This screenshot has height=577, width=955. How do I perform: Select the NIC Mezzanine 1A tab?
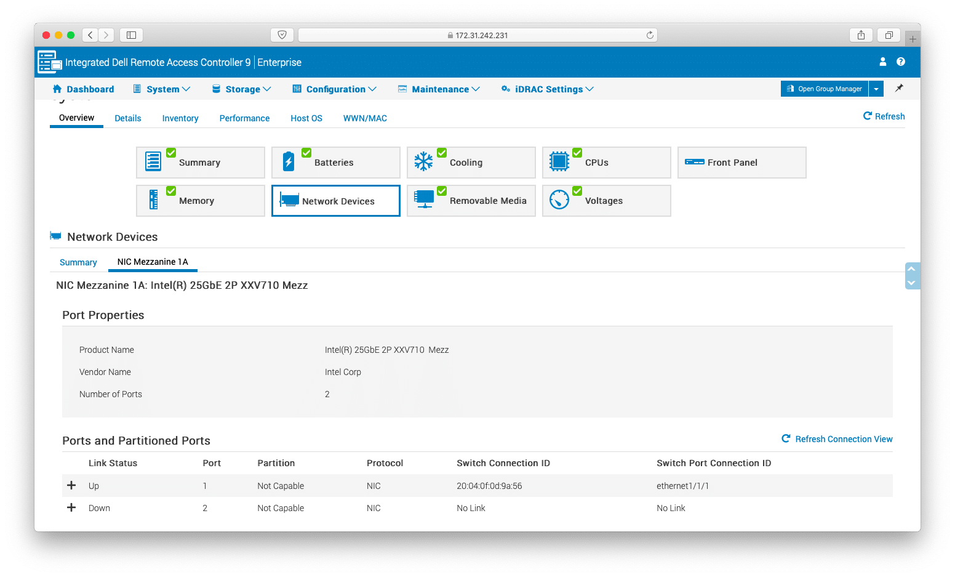click(x=153, y=262)
